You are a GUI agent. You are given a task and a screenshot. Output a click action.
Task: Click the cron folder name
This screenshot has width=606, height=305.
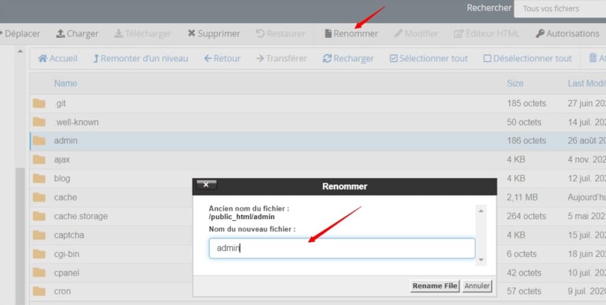[62, 291]
